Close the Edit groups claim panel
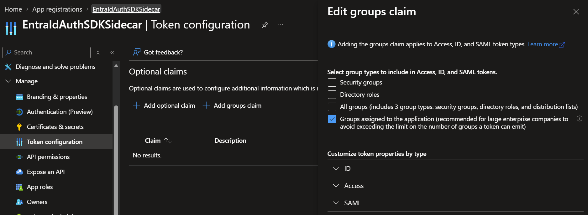The image size is (588, 215). (x=576, y=12)
